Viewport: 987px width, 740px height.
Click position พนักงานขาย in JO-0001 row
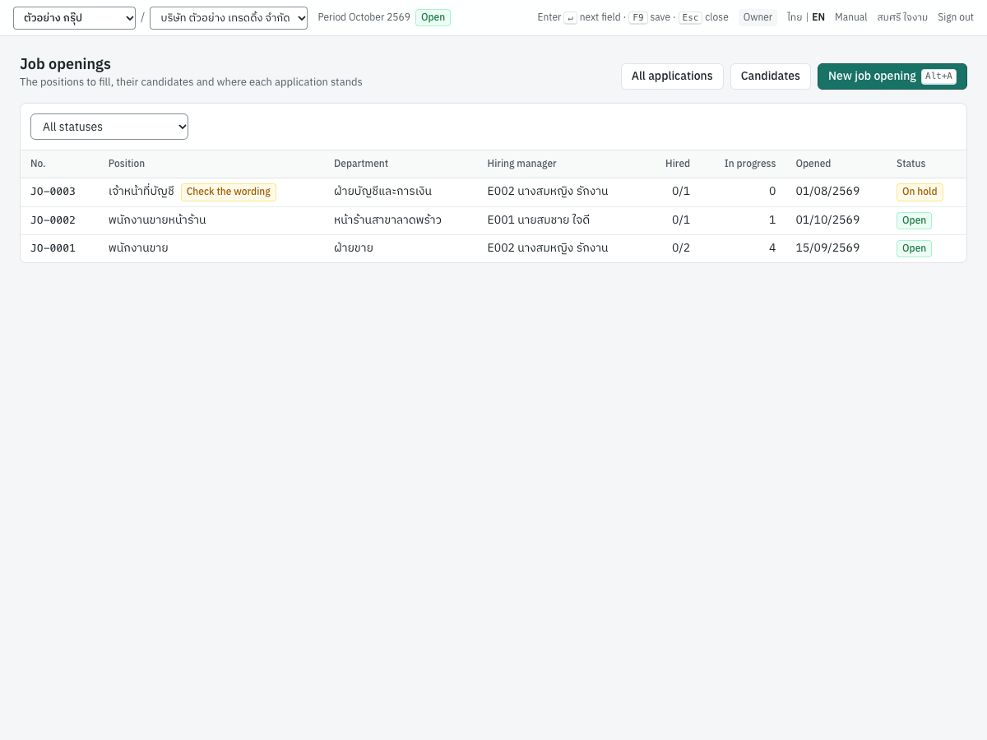pyautogui.click(x=138, y=248)
